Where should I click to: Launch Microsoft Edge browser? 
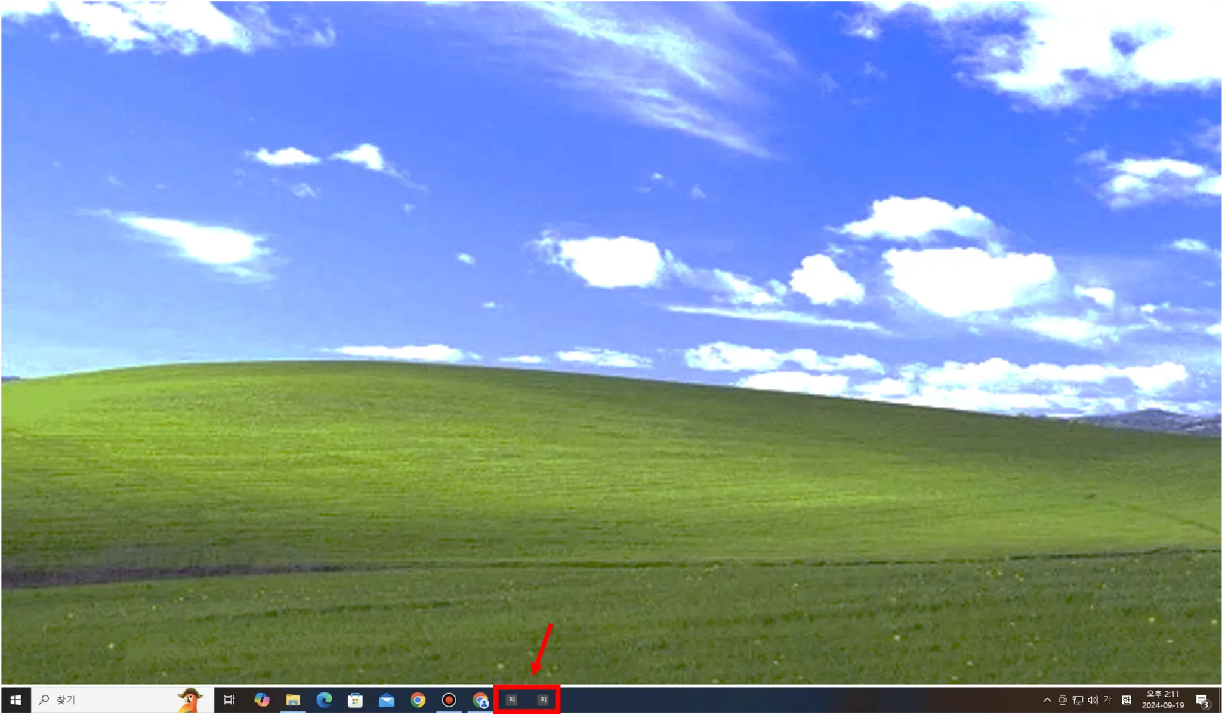(x=324, y=700)
